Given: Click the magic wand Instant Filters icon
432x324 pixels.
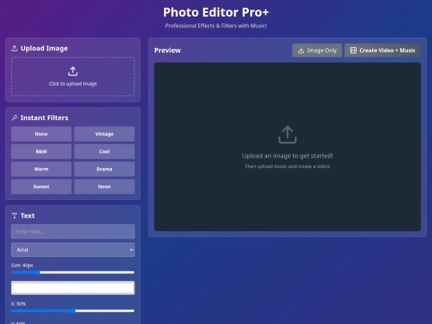Looking at the screenshot, I should click(x=14, y=118).
